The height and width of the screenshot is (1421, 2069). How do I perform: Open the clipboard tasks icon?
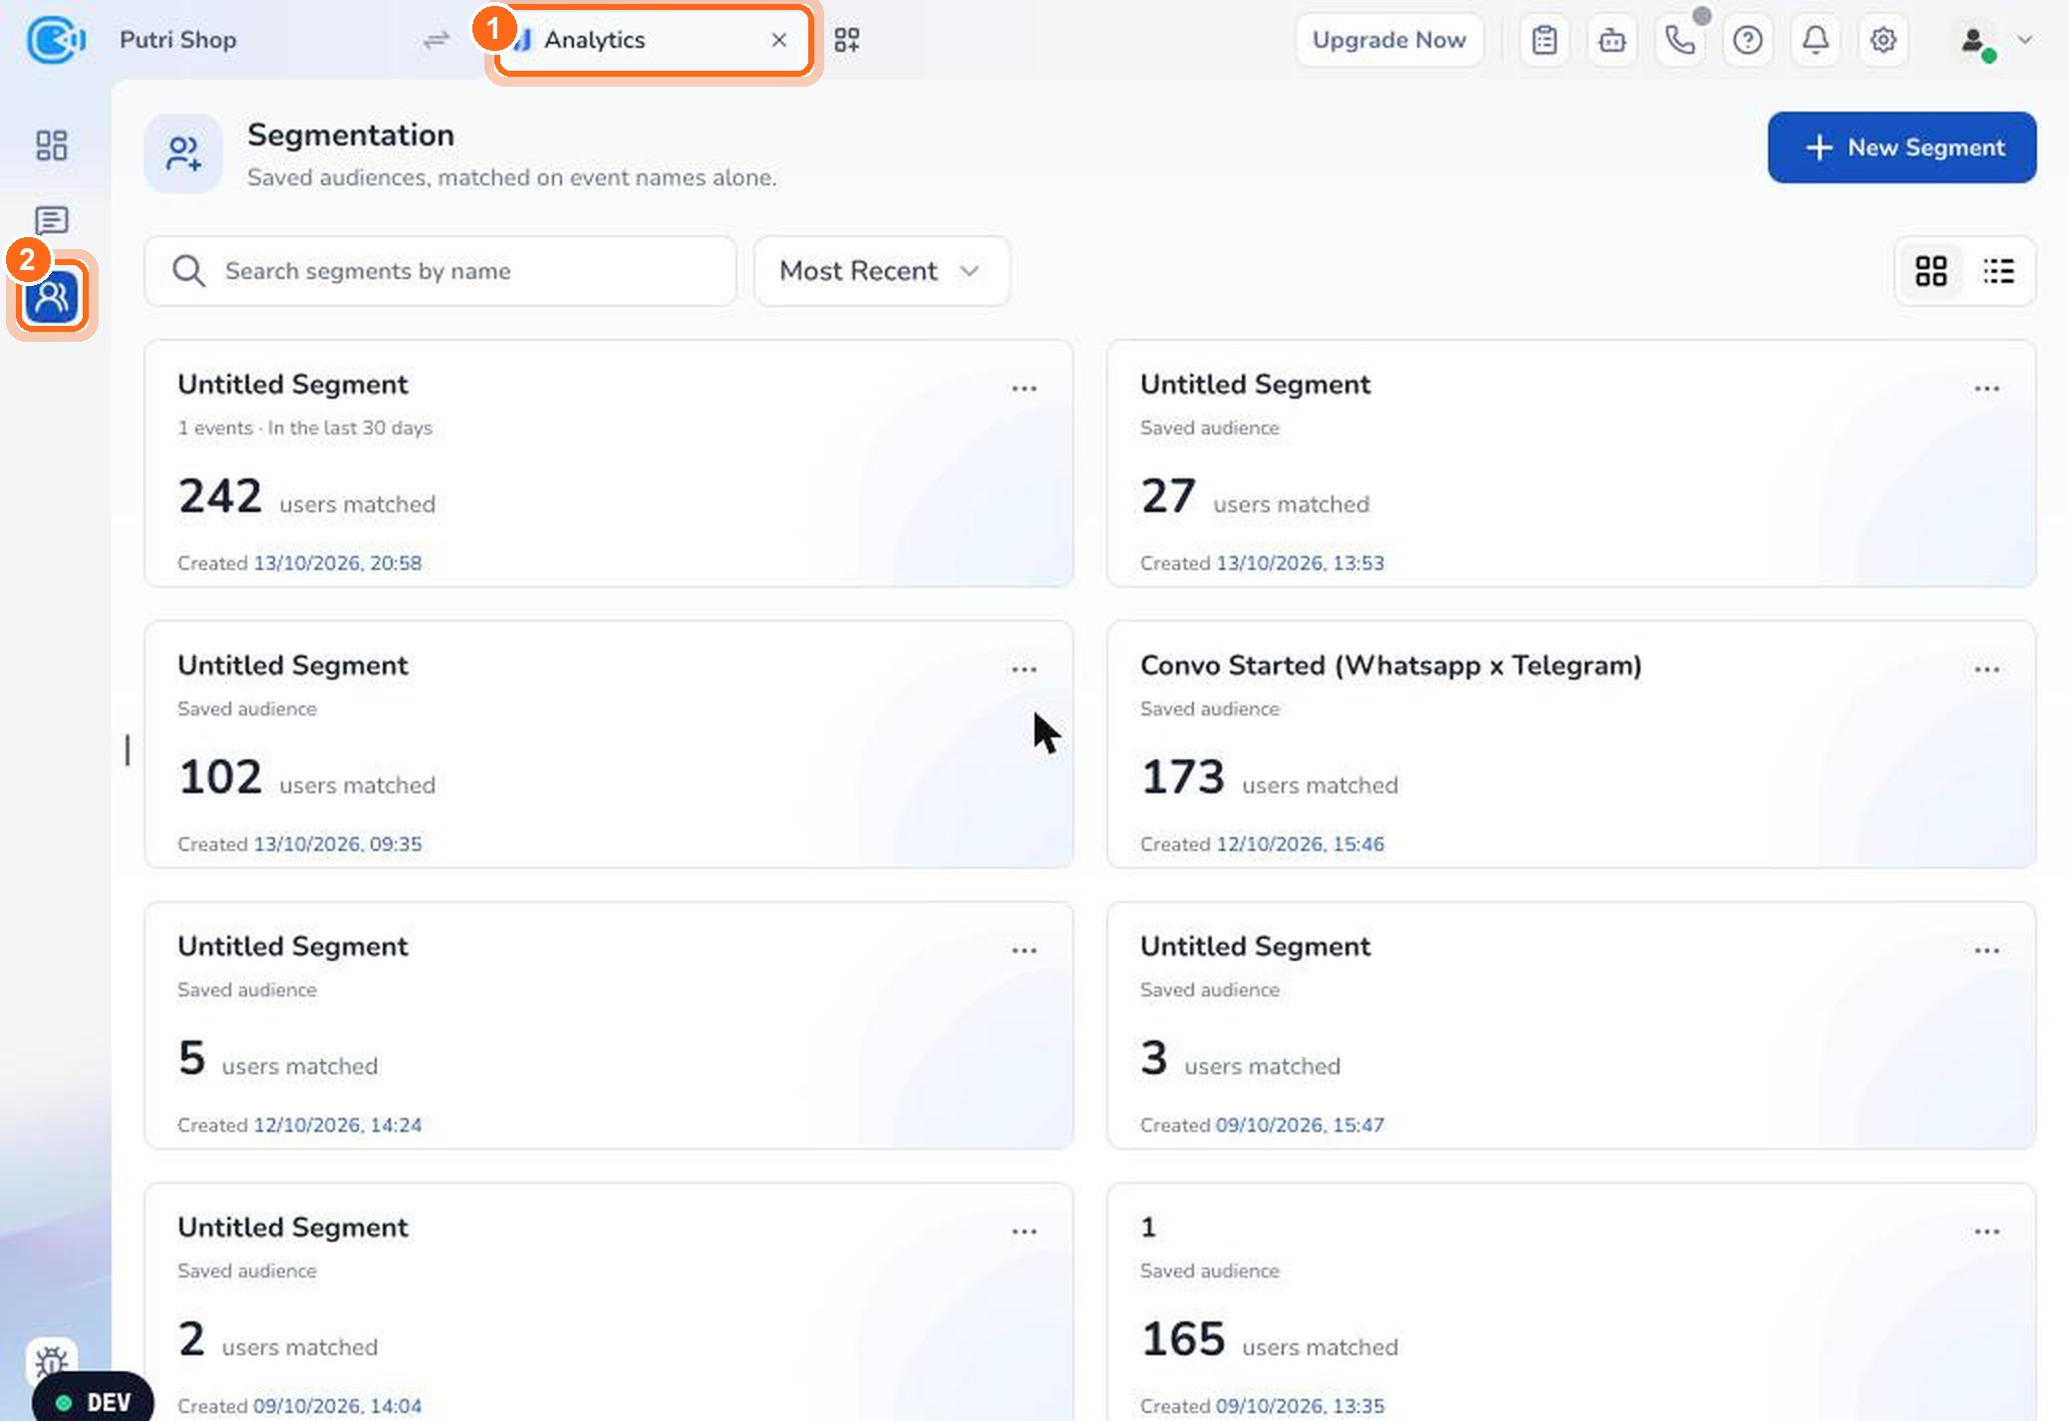[1544, 40]
